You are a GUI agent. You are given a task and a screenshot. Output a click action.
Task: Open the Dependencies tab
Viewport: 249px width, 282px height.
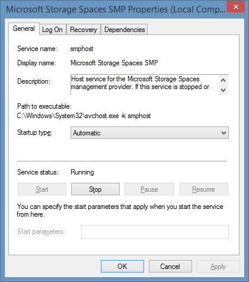124,30
